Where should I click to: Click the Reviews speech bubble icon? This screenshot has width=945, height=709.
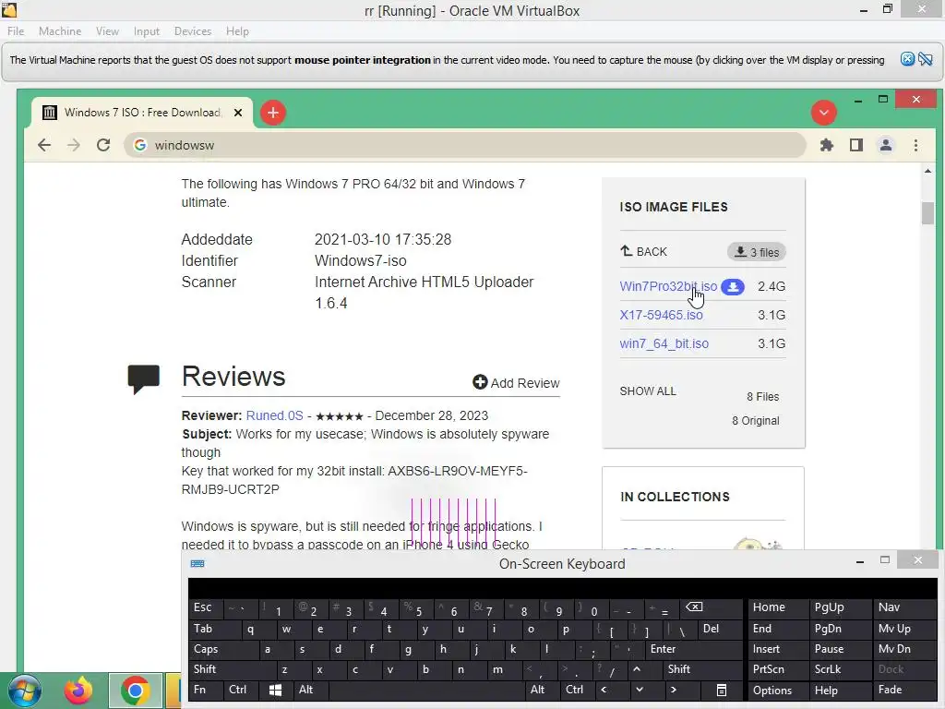(143, 379)
